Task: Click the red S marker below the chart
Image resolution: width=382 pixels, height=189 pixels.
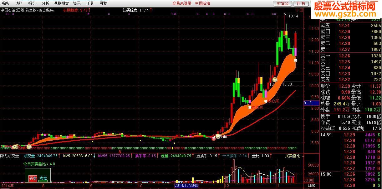Action: click(120, 151)
